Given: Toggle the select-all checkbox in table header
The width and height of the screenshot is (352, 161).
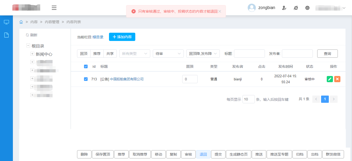Looking at the screenshot, I should click(86, 66).
